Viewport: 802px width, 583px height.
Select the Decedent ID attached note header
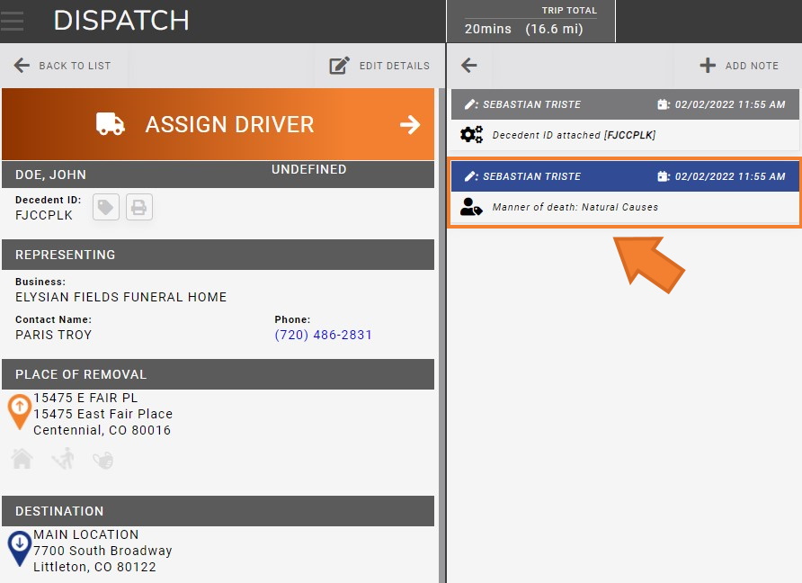625,104
